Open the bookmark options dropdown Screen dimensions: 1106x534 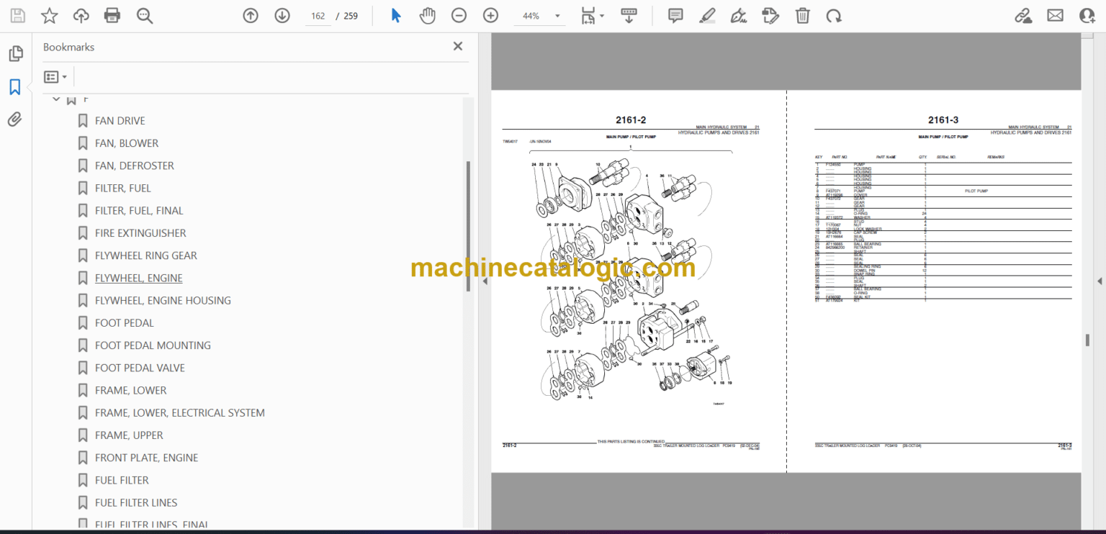55,76
